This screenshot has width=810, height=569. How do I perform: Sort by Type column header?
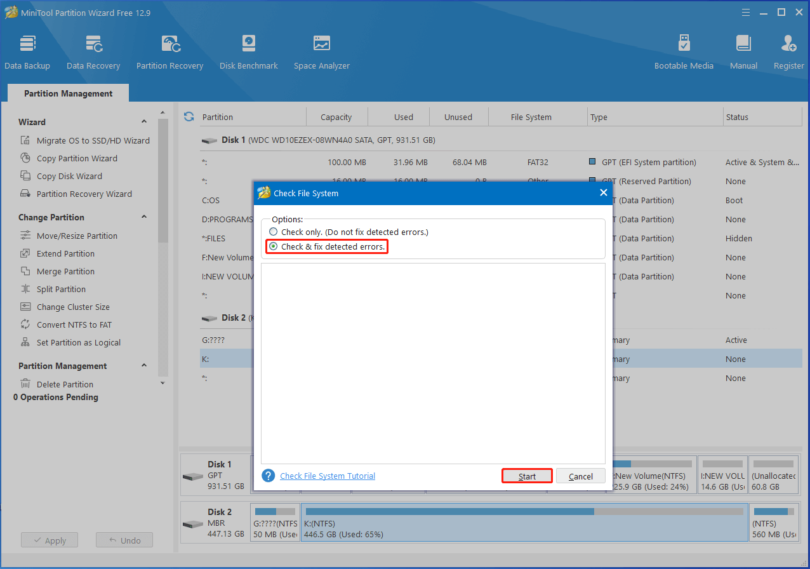(655, 117)
